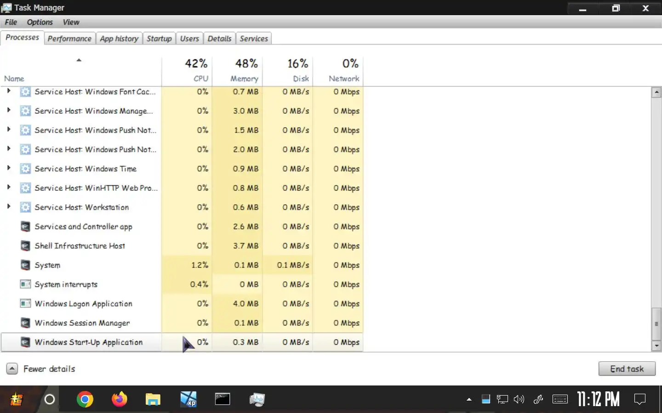Screen dimensions: 662x413
Task: Open Cortana search circle on the taskbar
Action: click(x=50, y=399)
